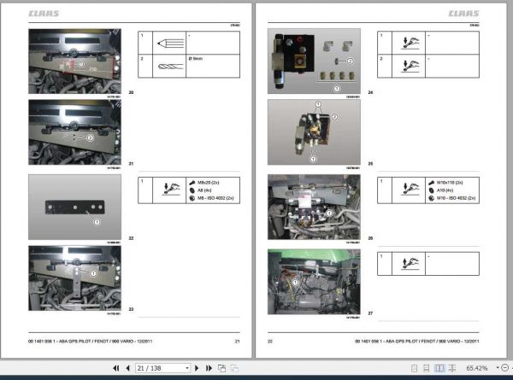Click the M10x110 (2x) bolt text

tap(450, 183)
